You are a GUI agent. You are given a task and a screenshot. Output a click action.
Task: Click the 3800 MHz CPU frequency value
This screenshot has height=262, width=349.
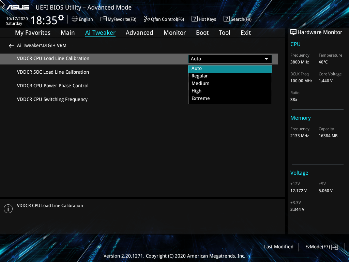pos(299,62)
